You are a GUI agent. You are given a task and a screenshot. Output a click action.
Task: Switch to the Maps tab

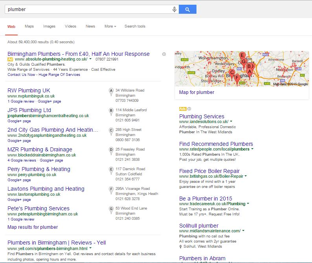[x=29, y=26]
